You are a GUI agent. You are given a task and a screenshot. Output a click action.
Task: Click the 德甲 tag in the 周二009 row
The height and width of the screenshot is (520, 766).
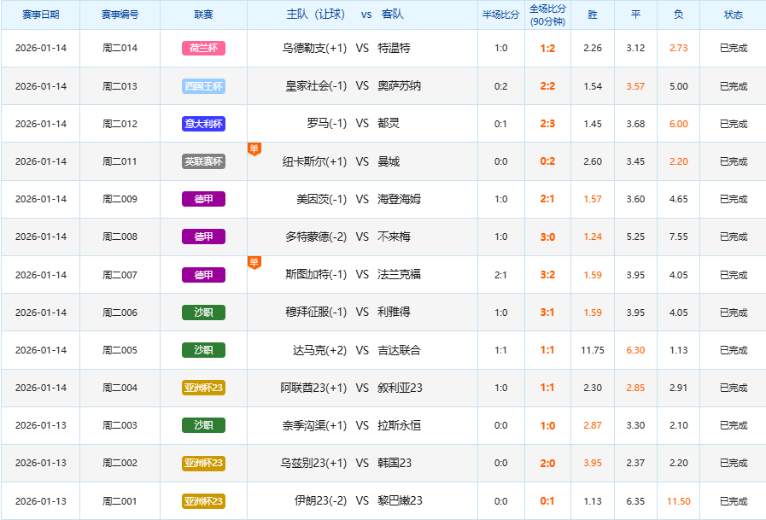(x=204, y=199)
